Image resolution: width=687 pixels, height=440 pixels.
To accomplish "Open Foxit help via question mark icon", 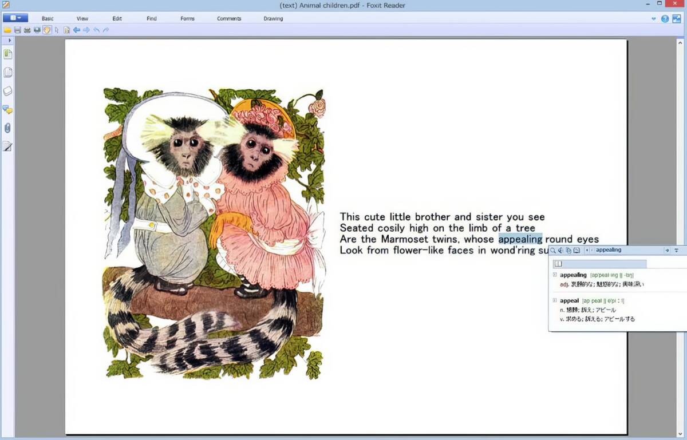I will [x=665, y=19].
